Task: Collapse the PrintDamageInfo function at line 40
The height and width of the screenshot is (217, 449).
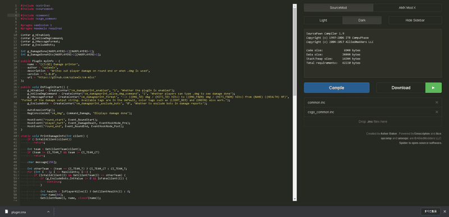Action: click(19, 136)
